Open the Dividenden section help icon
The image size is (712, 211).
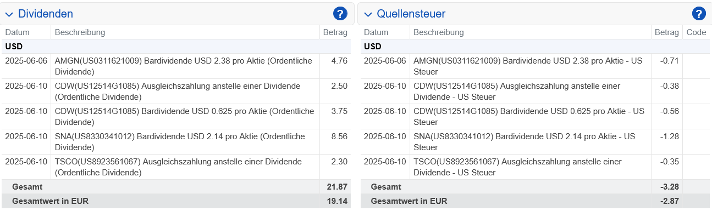point(340,14)
